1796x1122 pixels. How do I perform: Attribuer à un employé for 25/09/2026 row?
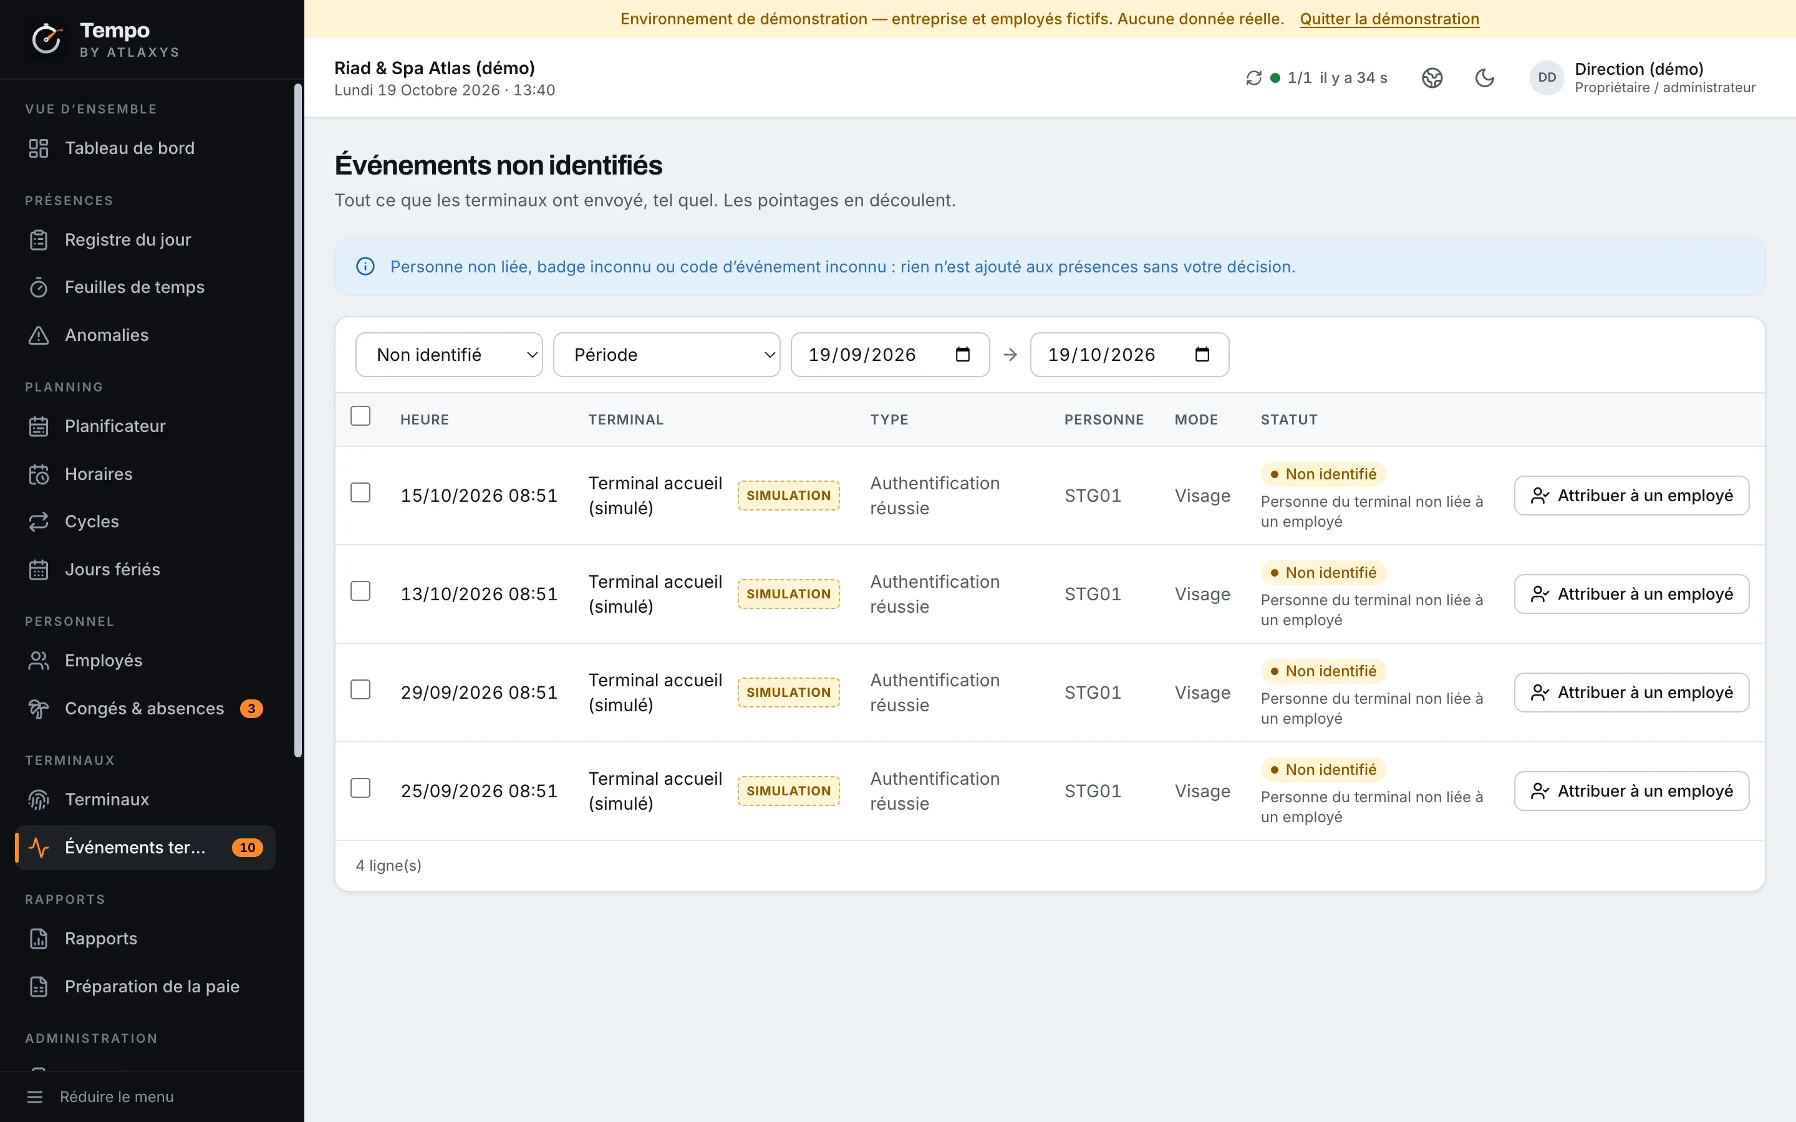[x=1631, y=791]
